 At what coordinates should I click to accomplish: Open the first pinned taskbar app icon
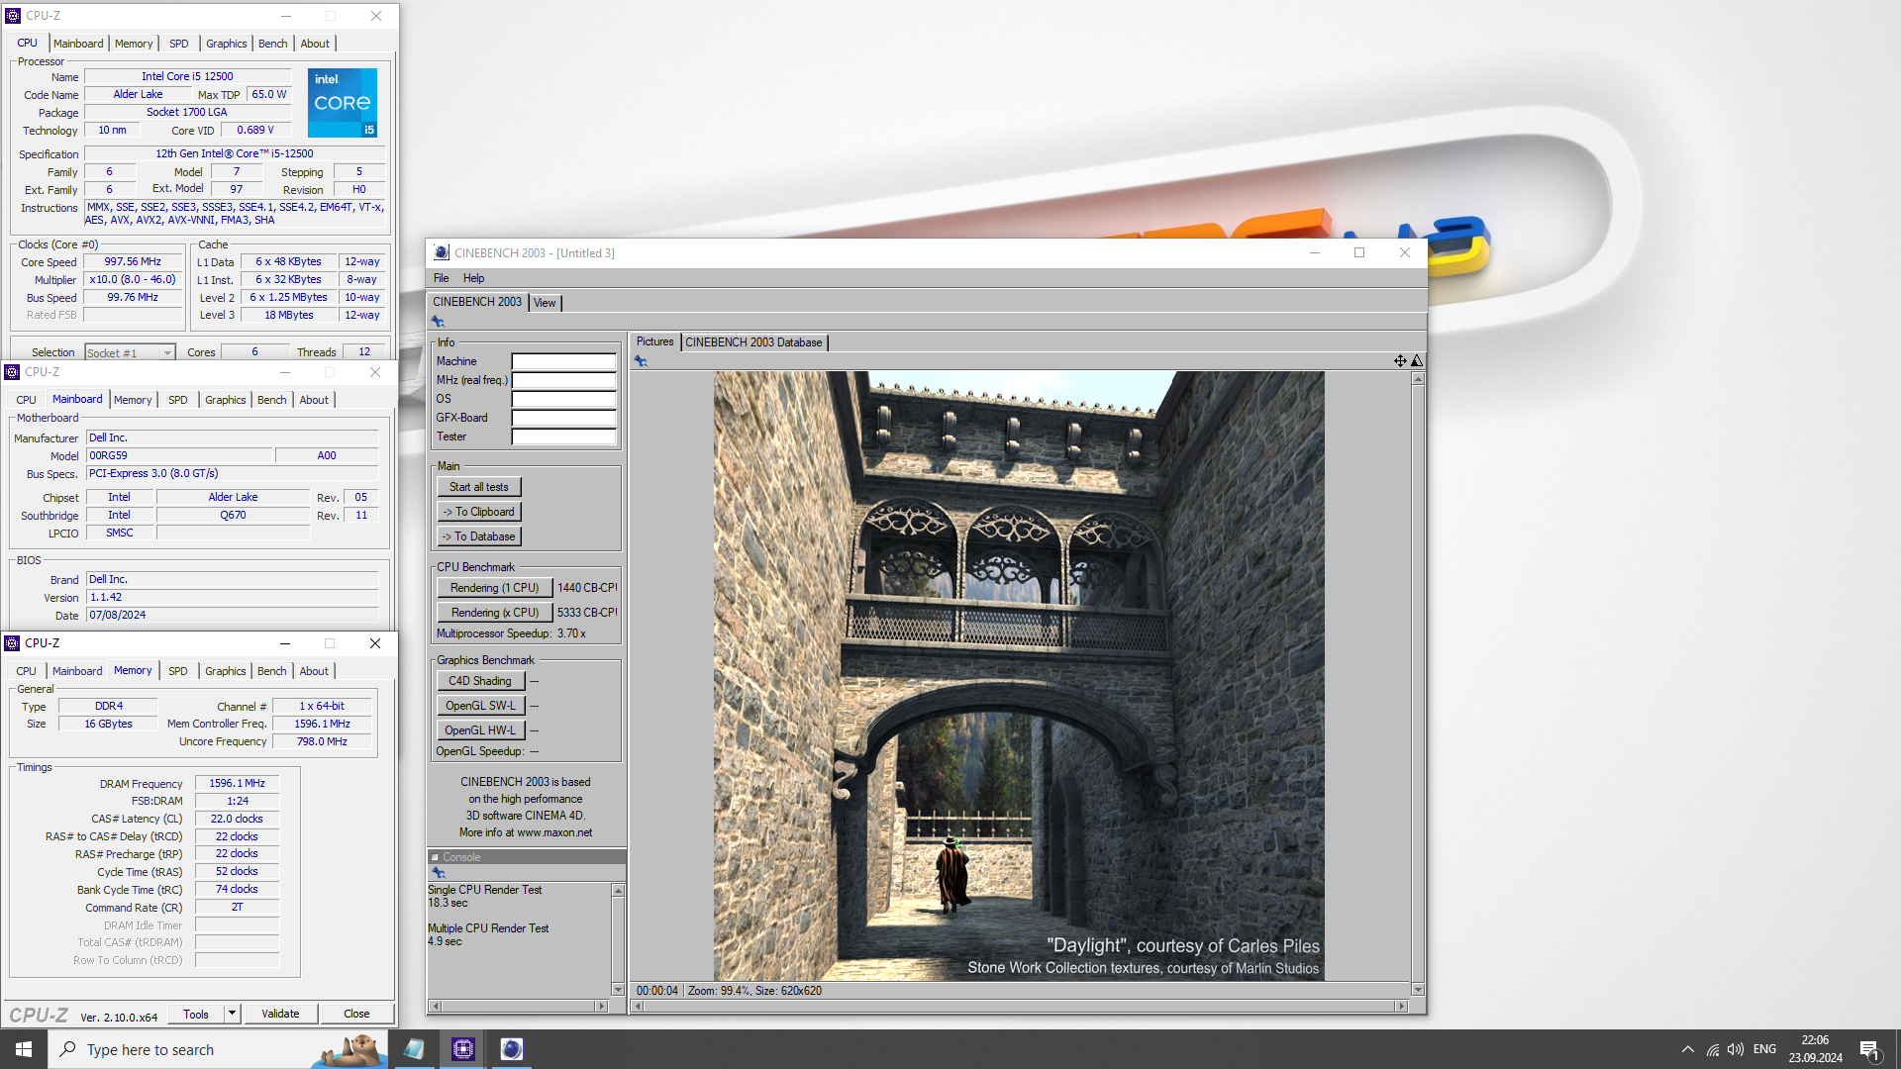[x=414, y=1049]
